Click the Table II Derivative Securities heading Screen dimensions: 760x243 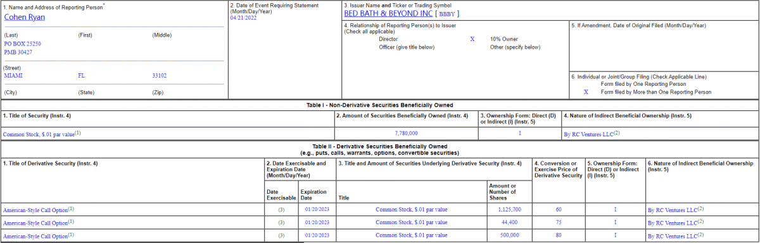coord(379,146)
